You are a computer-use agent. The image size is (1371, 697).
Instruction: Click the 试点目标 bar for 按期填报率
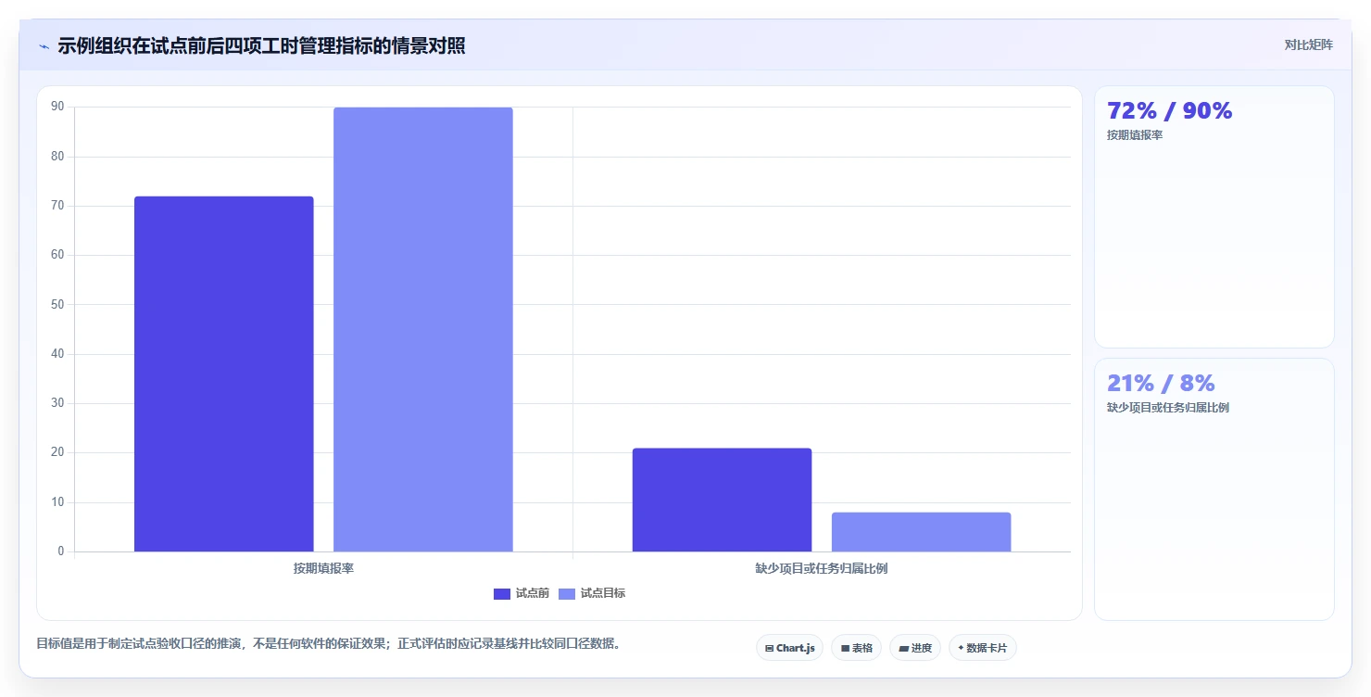[x=423, y=329]
